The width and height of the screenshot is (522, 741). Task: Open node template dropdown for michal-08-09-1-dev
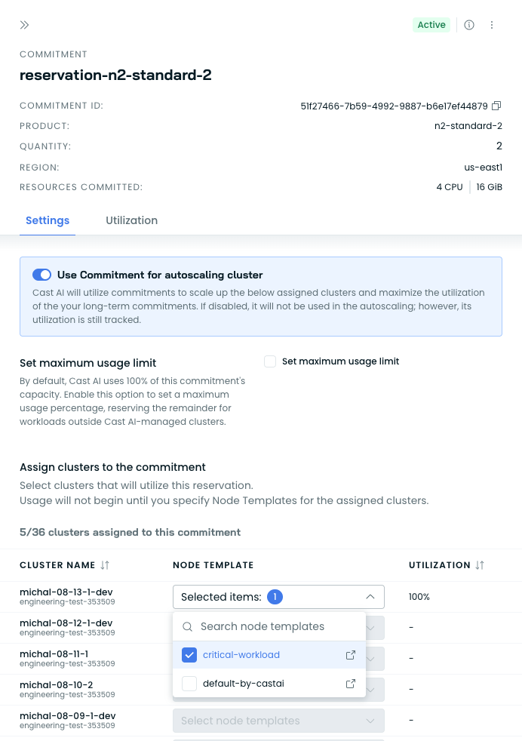(278, 721)
